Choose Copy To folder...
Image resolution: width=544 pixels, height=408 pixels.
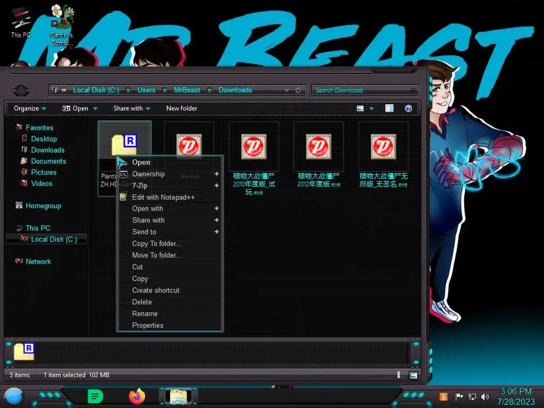click(x=170, y=243)
